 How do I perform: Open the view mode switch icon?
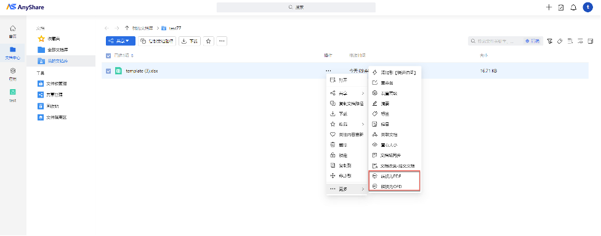click(580, 41)
